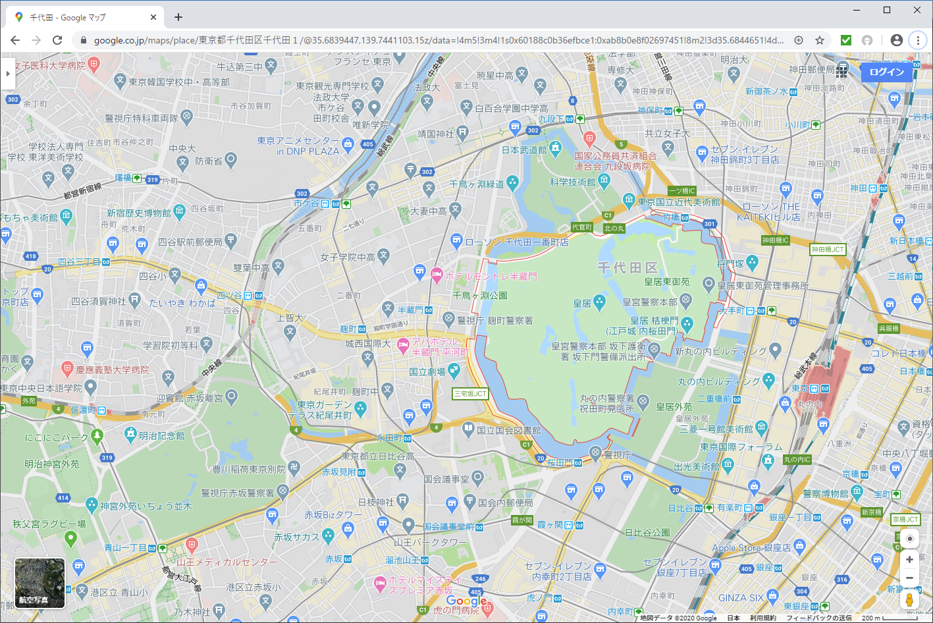
Task: Click the 皇居外苑 label
Action: pyautogui.click(x=674, y=407)
